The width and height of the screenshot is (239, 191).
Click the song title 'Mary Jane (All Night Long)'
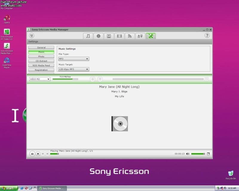pyautogui.click(x=119, y=87)
